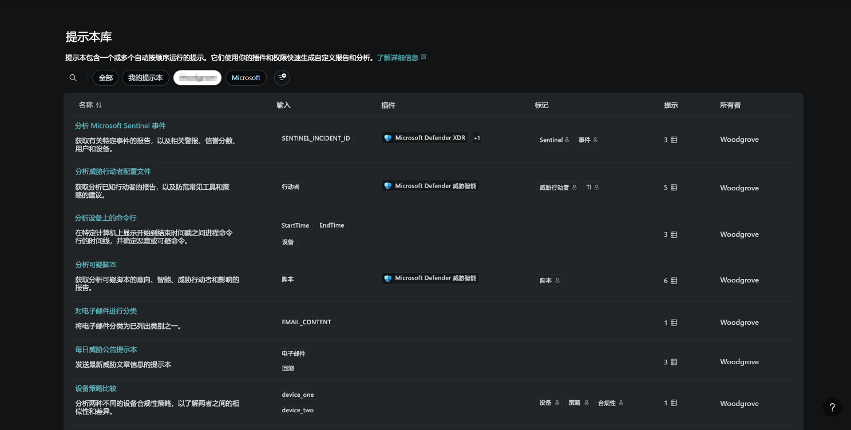This screenshot has width=851, height=430.
Task: Select the Microsoft filter tab
Action: 246,78
